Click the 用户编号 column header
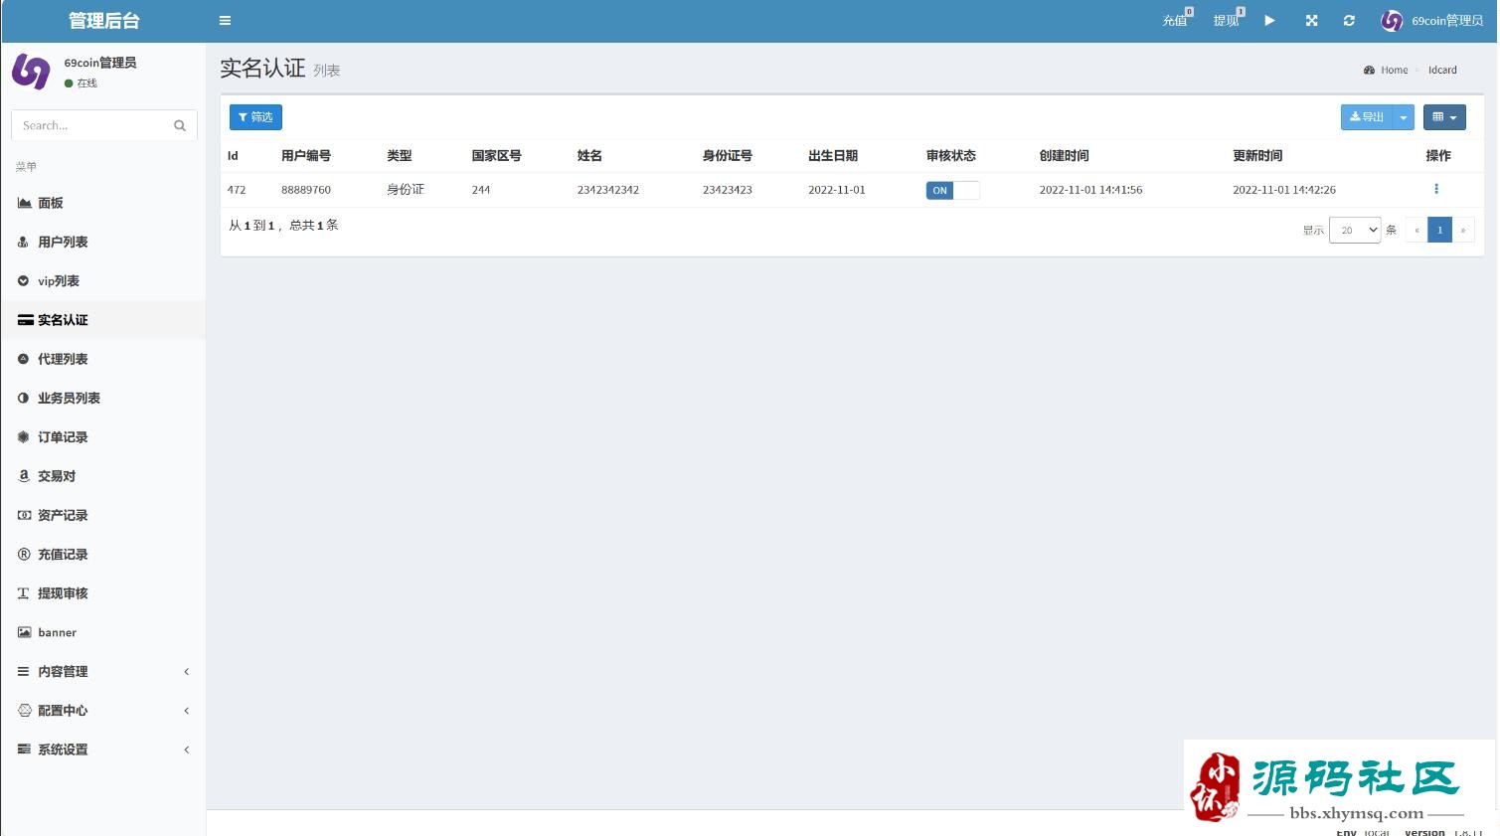This screenshot has height=836, width=1500. point(306,156)
